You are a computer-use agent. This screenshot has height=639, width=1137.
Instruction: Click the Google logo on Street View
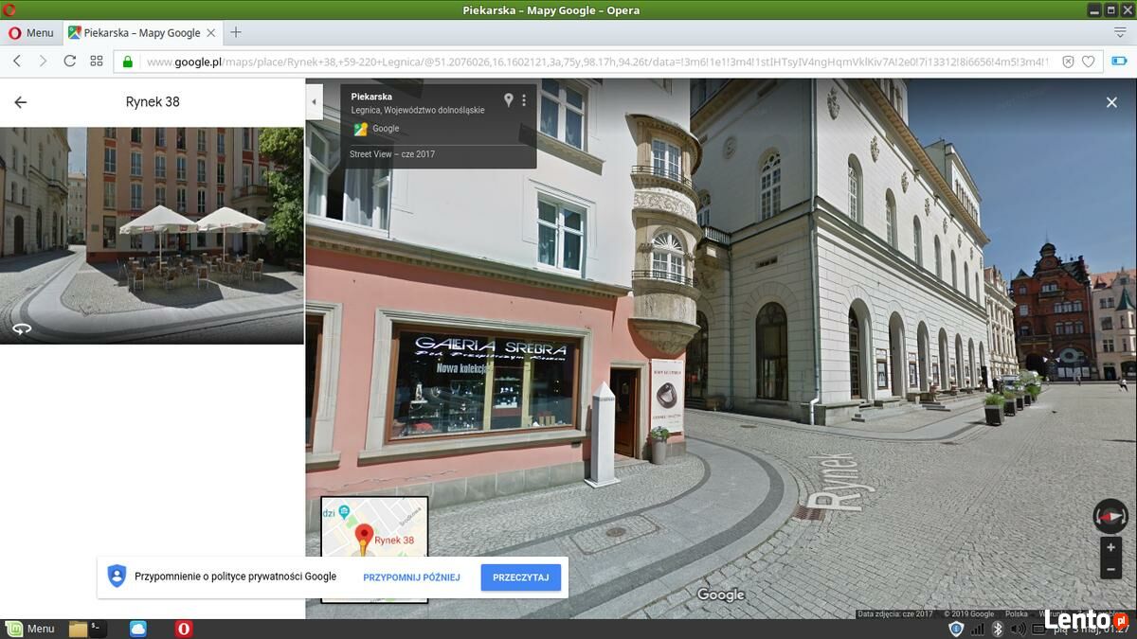721,595
